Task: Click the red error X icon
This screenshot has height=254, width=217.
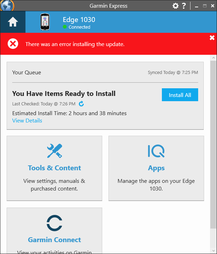Action: tap(13, 44)
